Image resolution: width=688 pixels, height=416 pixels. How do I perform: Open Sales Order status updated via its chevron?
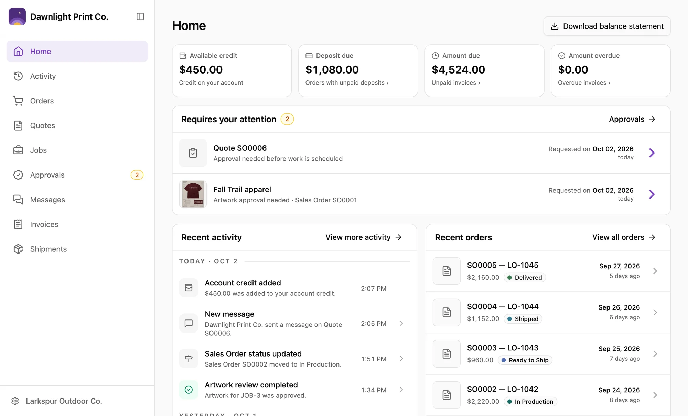[x=401, y=359]
